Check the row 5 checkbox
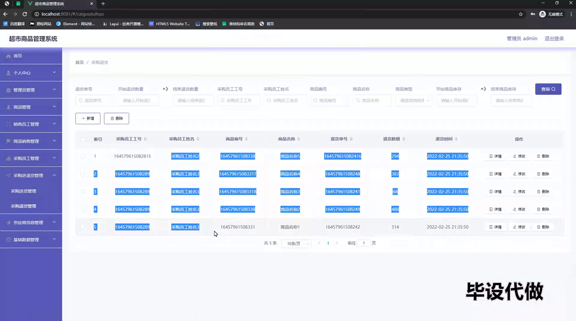576x321 pixels. [83, 227]
